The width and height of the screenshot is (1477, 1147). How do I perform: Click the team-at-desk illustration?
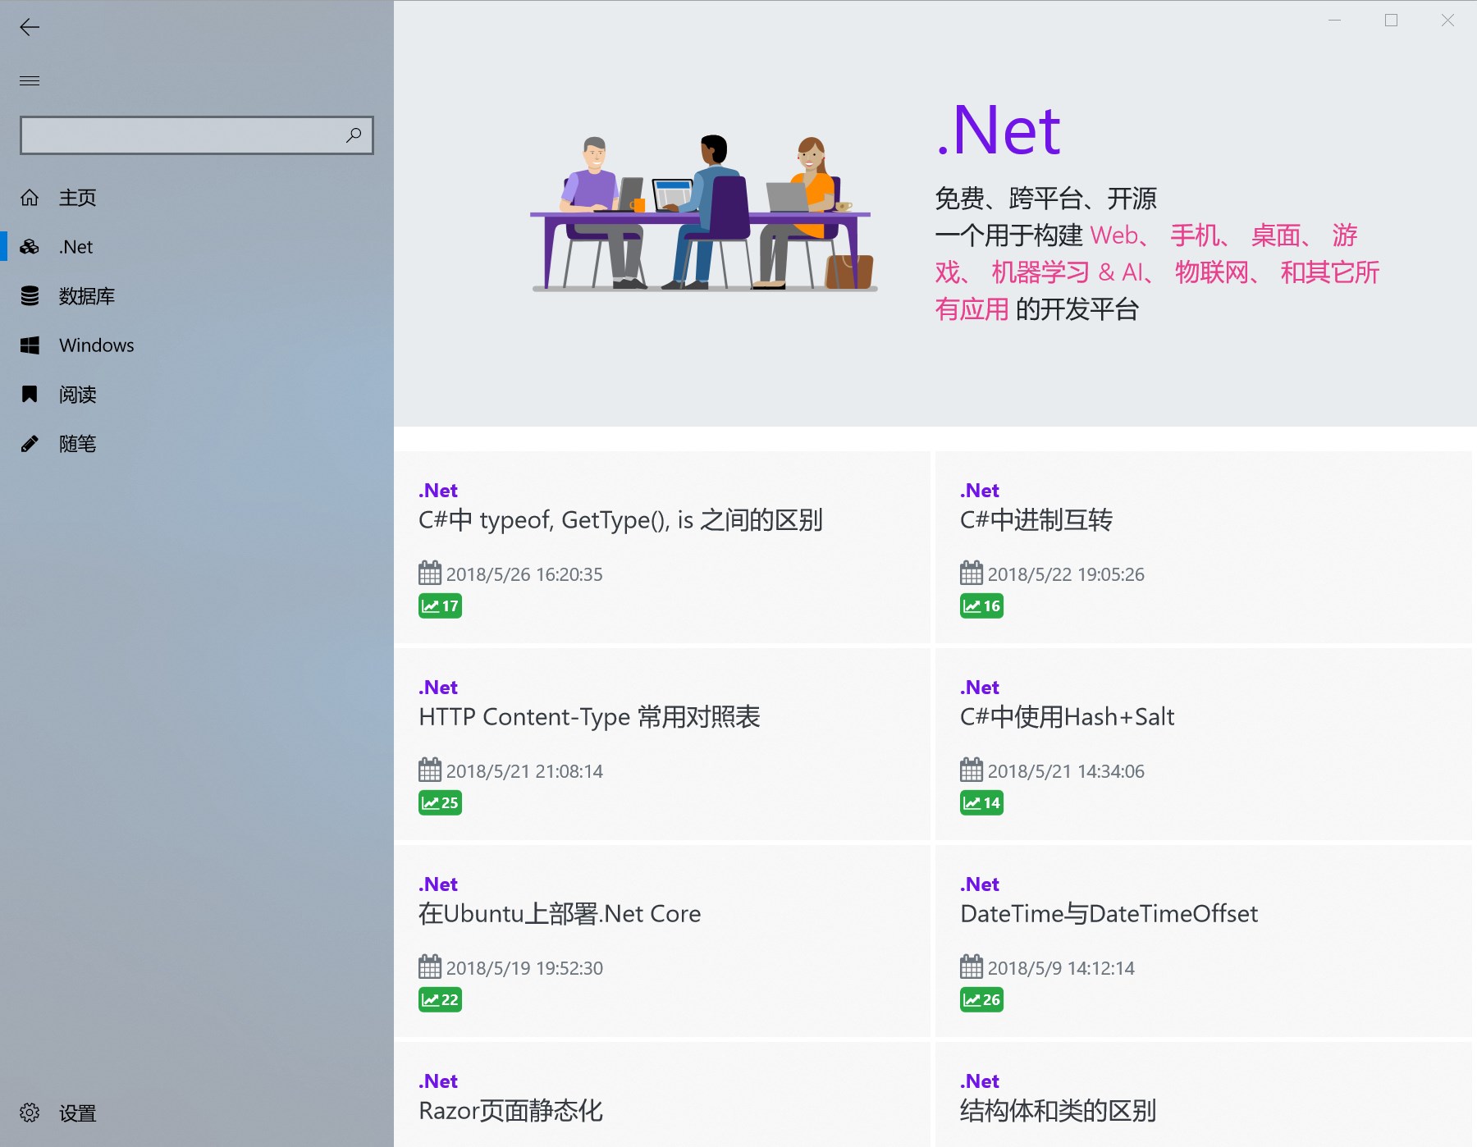click(704, 212)
